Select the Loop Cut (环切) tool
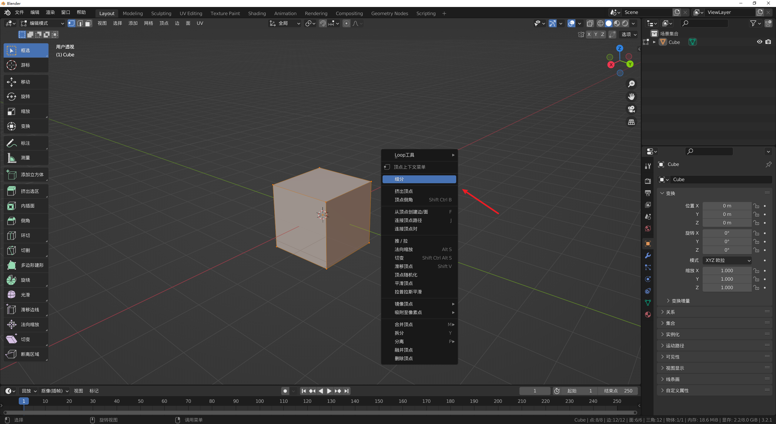Viewport: 776px width, 424px height. (x=26, y=235)
